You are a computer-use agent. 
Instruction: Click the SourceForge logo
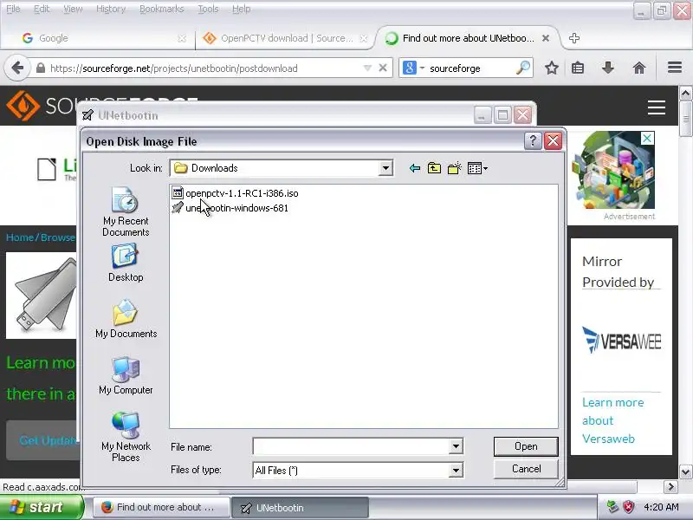[23, 106]
